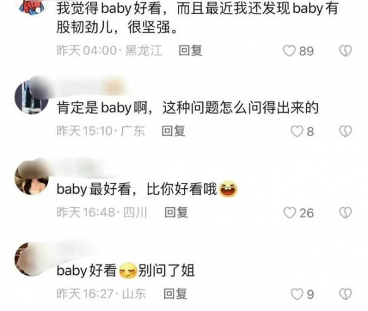Dislike the Shandong comment posted at 16:27
This screenshot has width=368, height=311.
coord(345,294)
